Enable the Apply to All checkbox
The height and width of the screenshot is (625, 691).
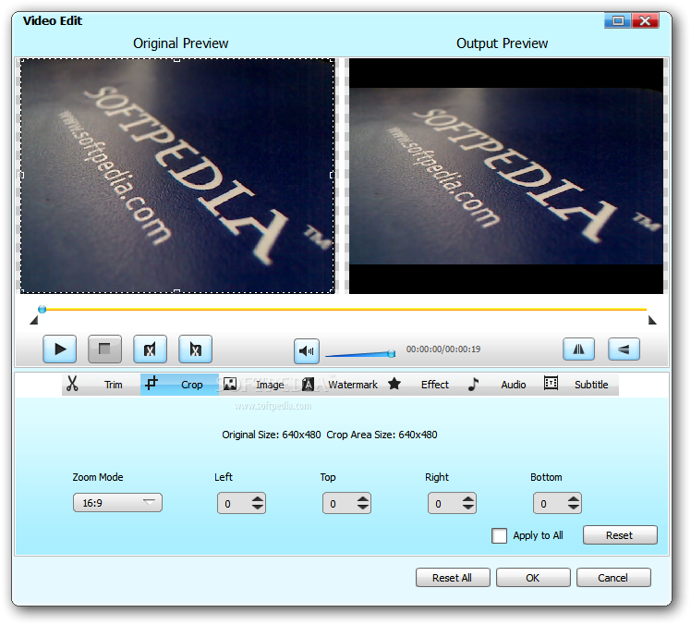click(499, 536)
